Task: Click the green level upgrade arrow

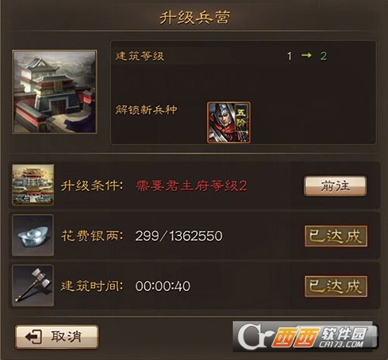Action: (307, 55)
